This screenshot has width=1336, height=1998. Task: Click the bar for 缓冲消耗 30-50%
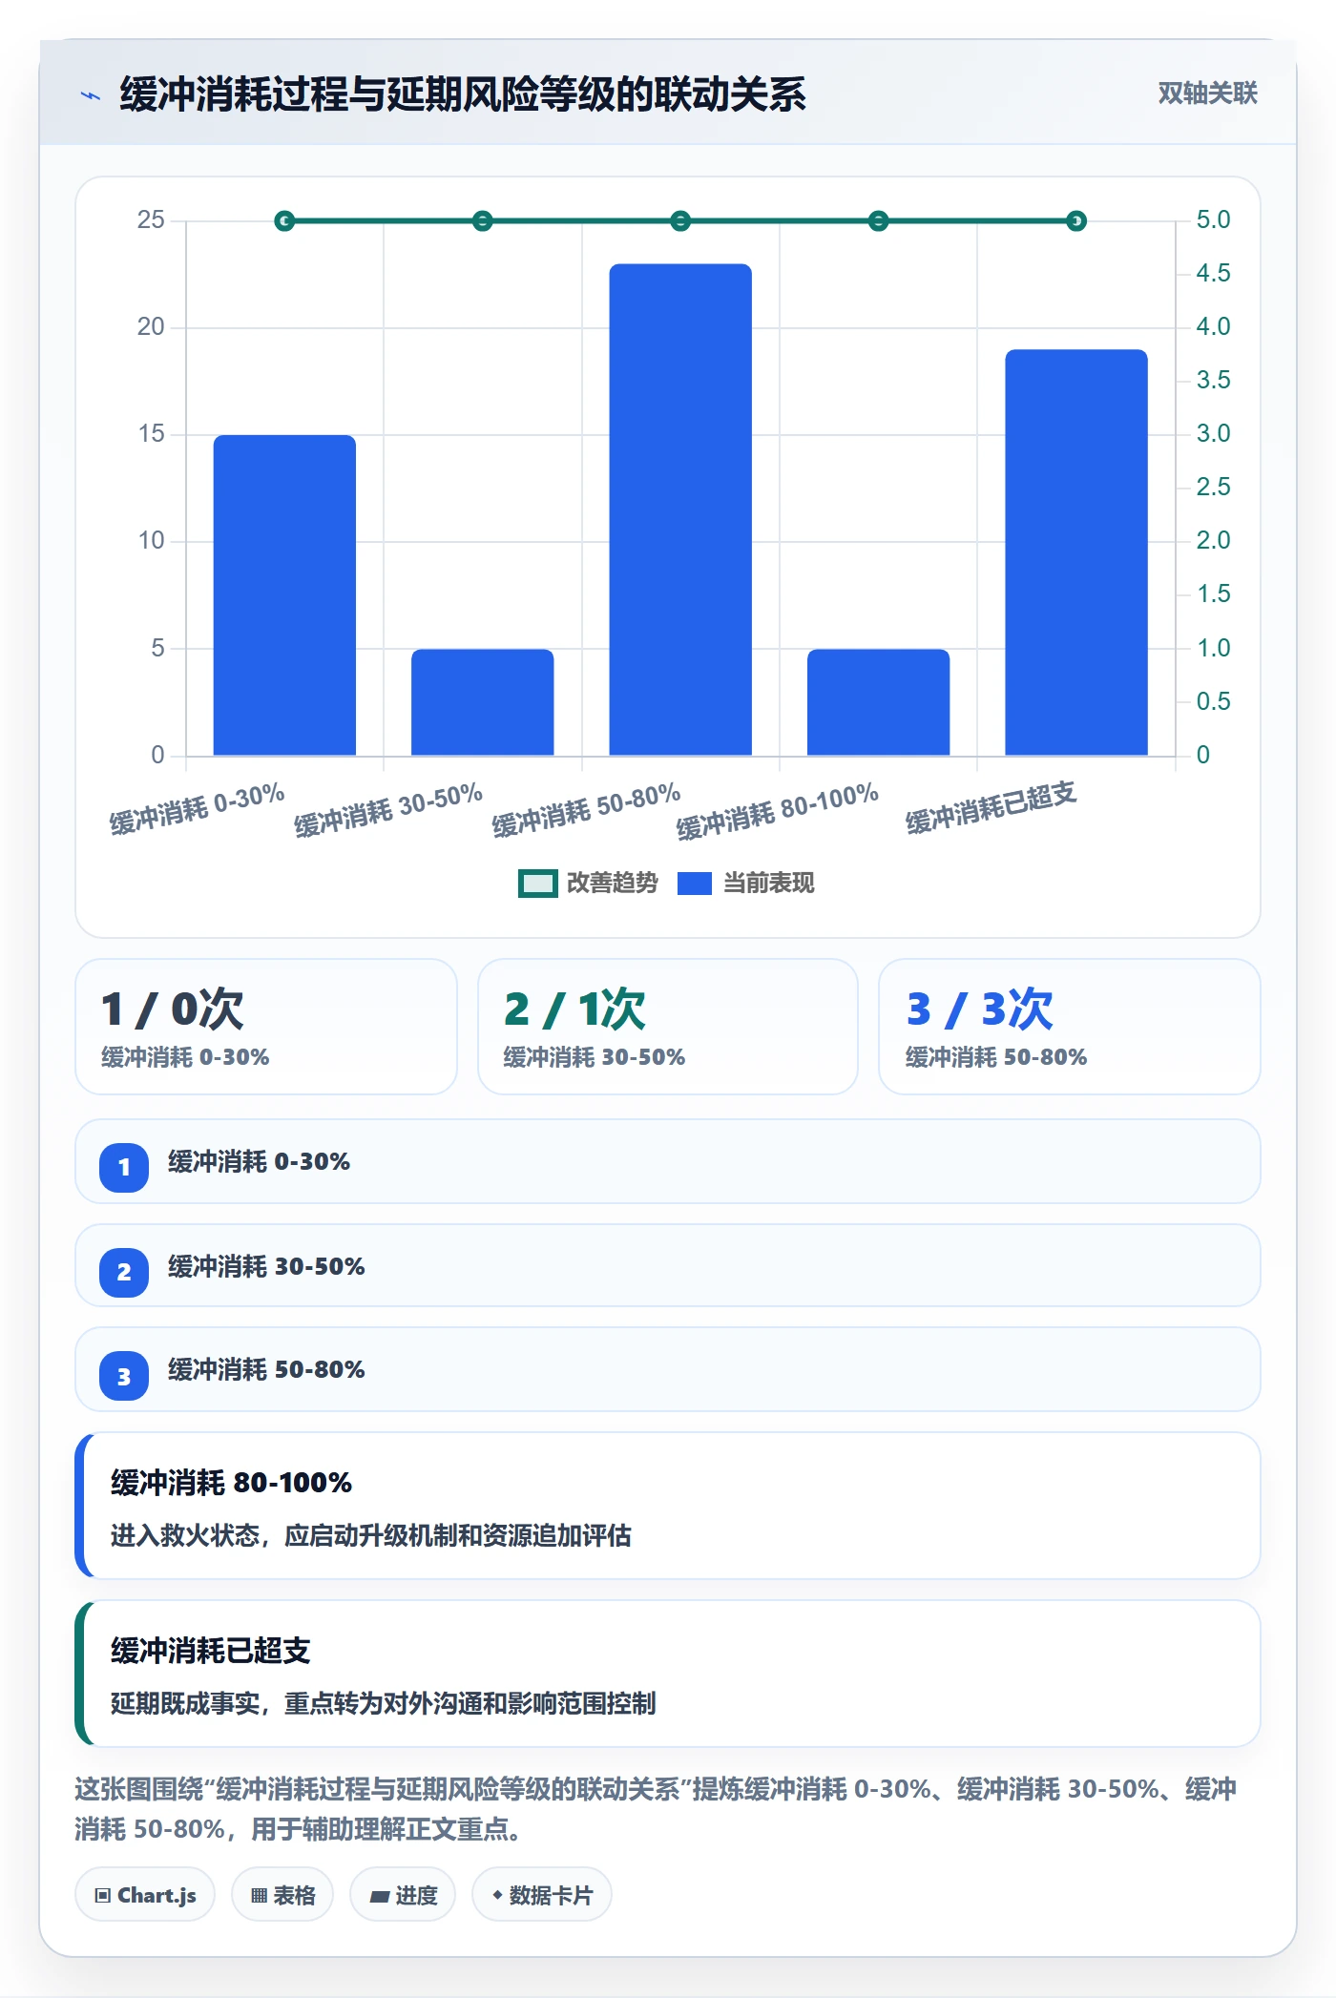click(x=483, y=702)
